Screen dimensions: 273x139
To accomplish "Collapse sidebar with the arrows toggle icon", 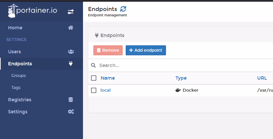I will (x=71, y=12).
